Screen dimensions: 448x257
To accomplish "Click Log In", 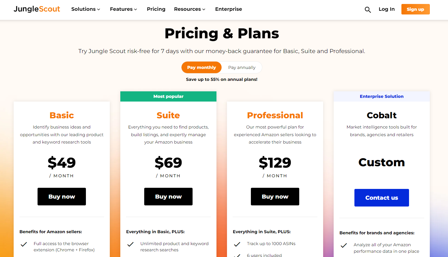I will click(x=387, y=9).
